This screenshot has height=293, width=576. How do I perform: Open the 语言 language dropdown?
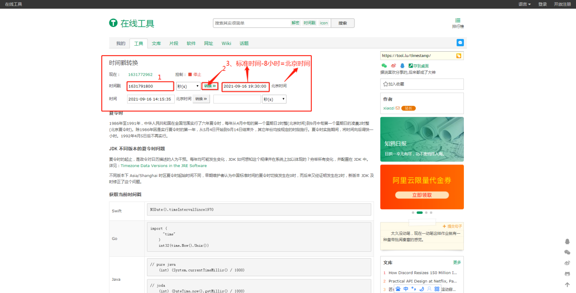tap(524, 4)
